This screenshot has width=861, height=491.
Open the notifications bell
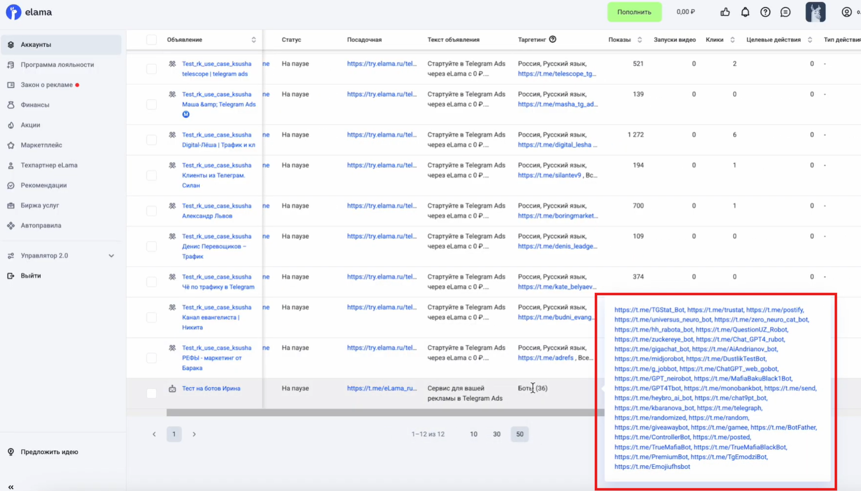click(745, 12)
